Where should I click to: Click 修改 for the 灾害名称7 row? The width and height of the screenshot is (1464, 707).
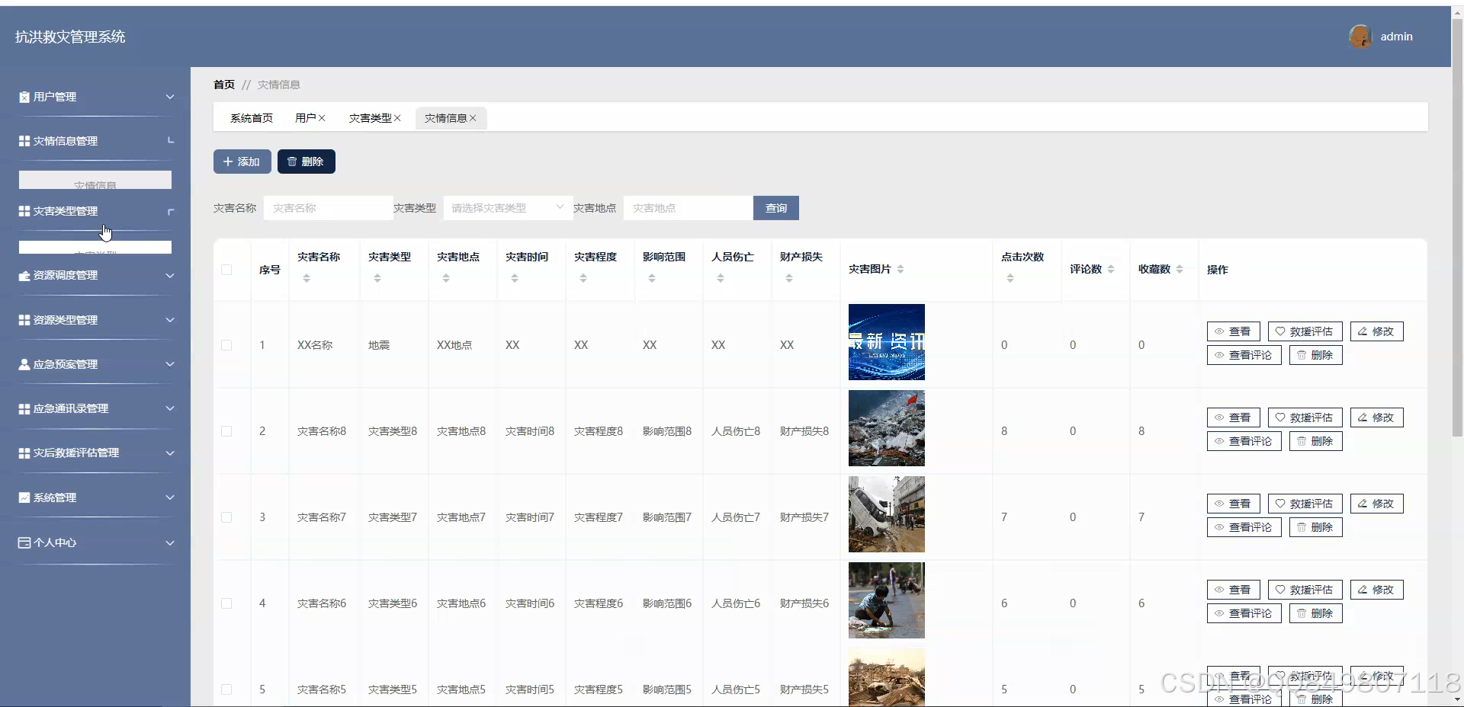(x=1377, y=504)
